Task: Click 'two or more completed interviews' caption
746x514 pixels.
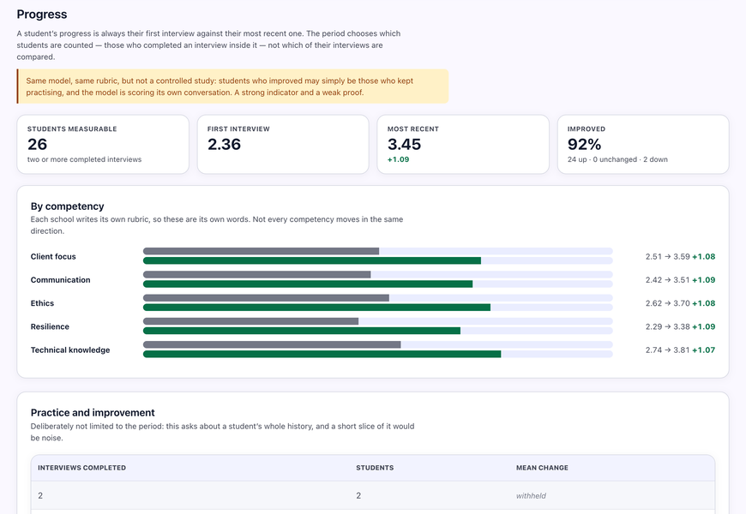Action: click(84, 159)
